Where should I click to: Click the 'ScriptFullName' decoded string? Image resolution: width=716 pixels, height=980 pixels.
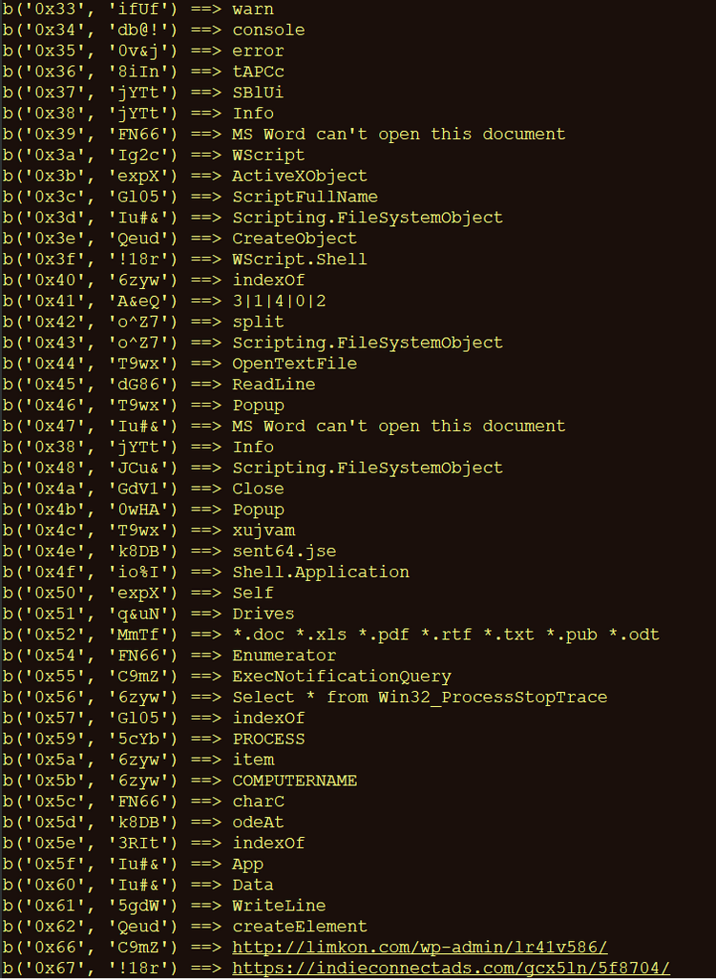click(x=305, y=197)
